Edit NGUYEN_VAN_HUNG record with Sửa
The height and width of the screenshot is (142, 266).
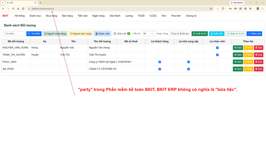point(248,48)
